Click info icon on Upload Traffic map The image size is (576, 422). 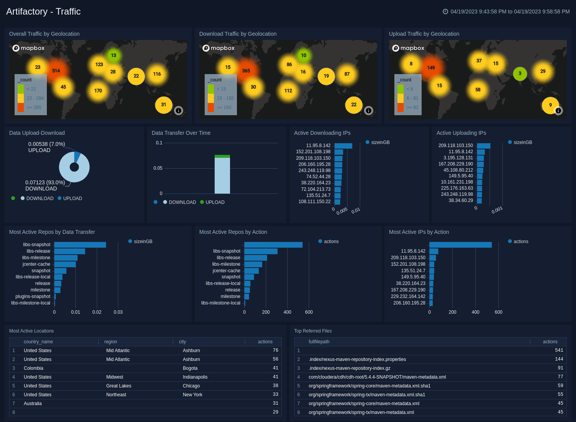pyautogui.click(x=558, y=111)
